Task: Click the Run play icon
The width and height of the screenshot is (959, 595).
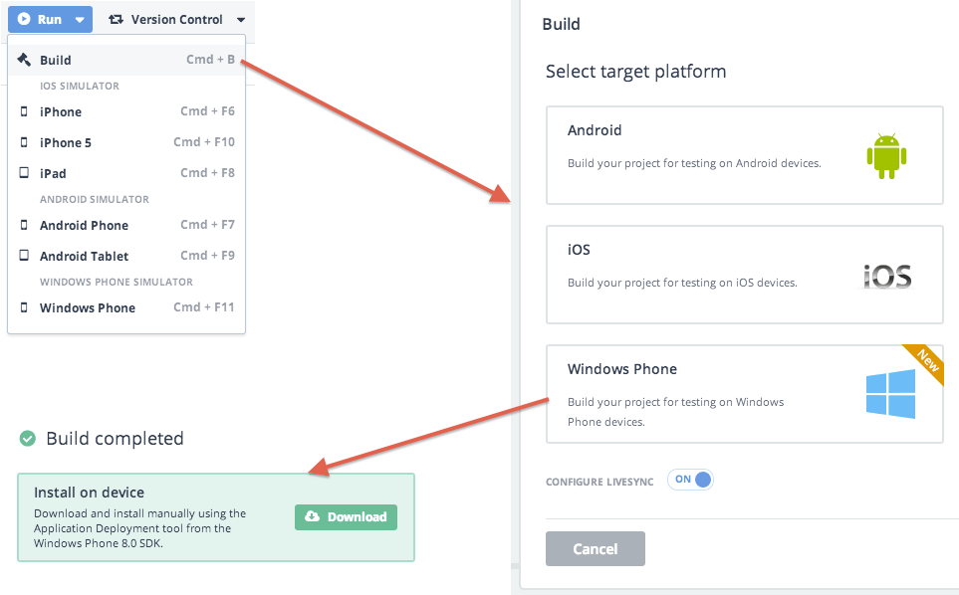Action: point(24,19)
